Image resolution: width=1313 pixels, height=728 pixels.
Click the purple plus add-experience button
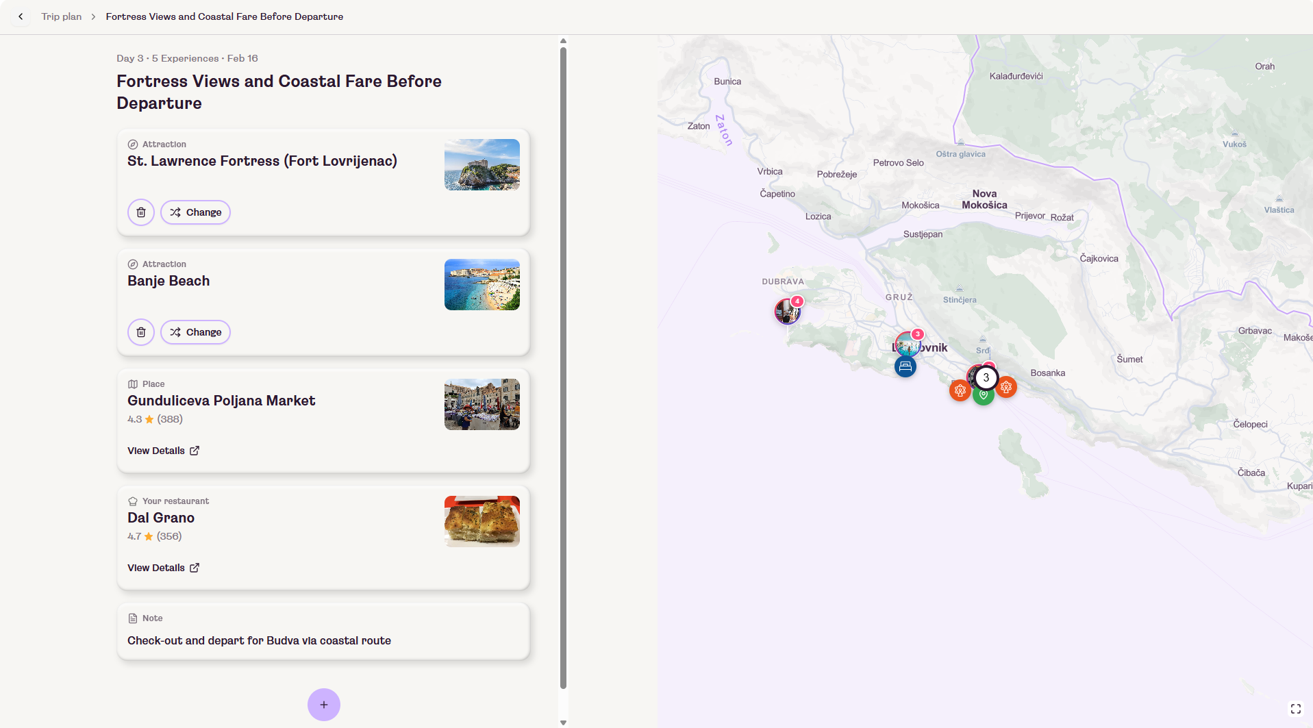tap(324, 705)
